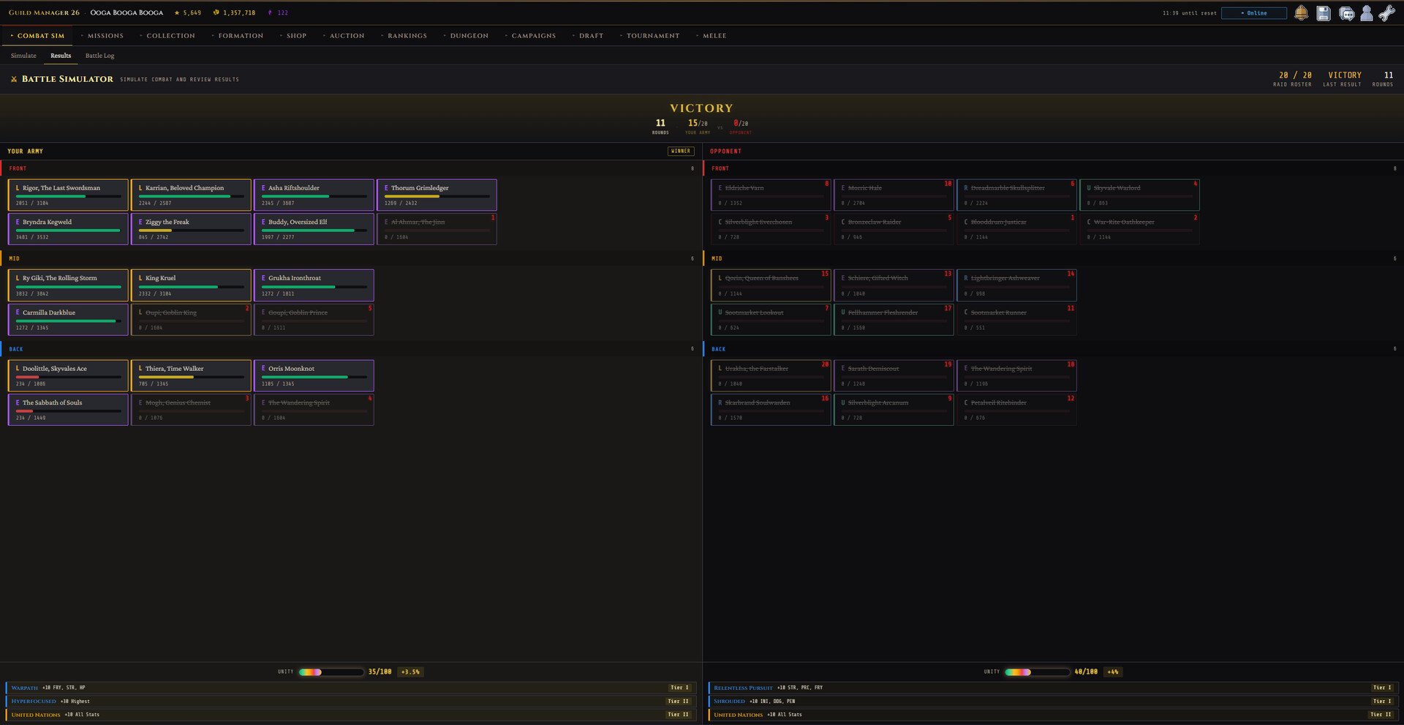Toggle the Online status indicator
Viewport: 1404px width, 725px height.
pyautogui.click(x=1253, y=12)
